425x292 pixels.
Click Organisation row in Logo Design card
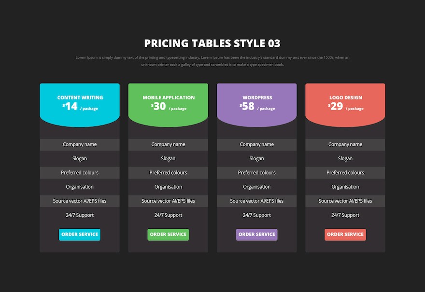tap(345, 187)
